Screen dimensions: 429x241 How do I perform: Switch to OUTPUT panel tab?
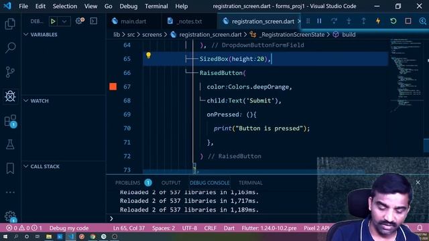(171, 183)
